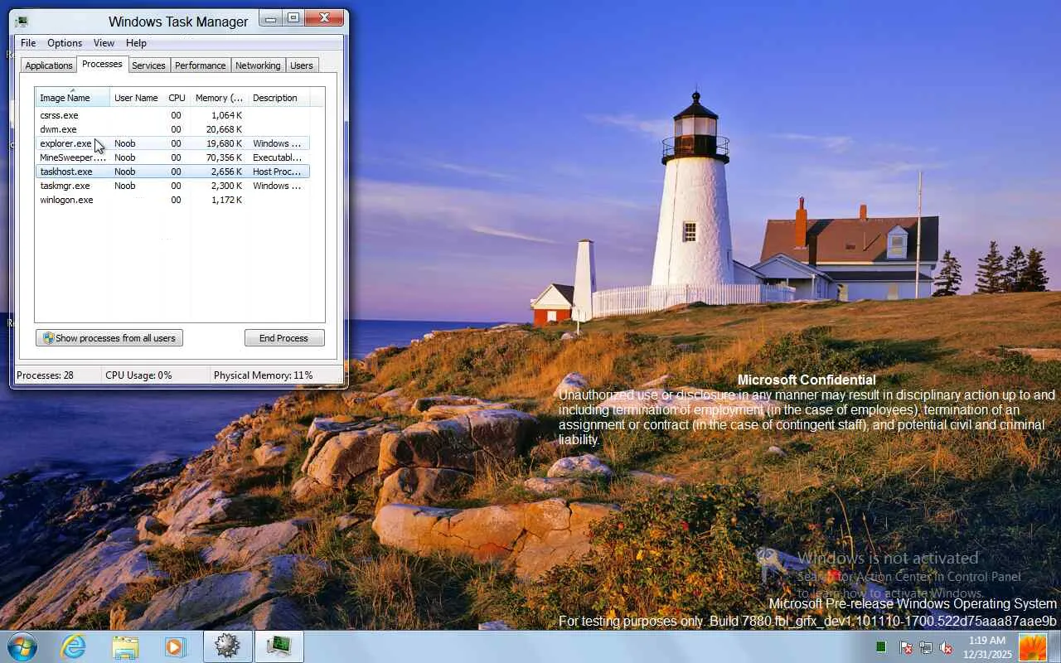The image size is (1061, 663).
Task: Open the Networking tab
Action: pyautogui.click(x=258, y=65)
